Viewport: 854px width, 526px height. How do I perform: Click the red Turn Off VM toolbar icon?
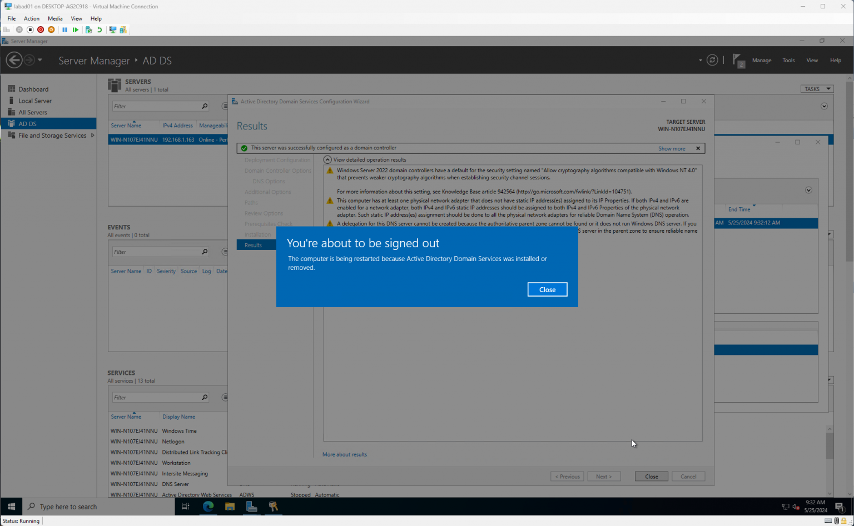(x=41, y=29)
